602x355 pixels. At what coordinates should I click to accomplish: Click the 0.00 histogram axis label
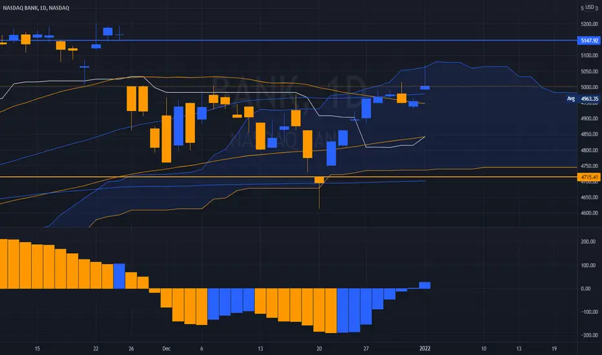tap(585, 289)
